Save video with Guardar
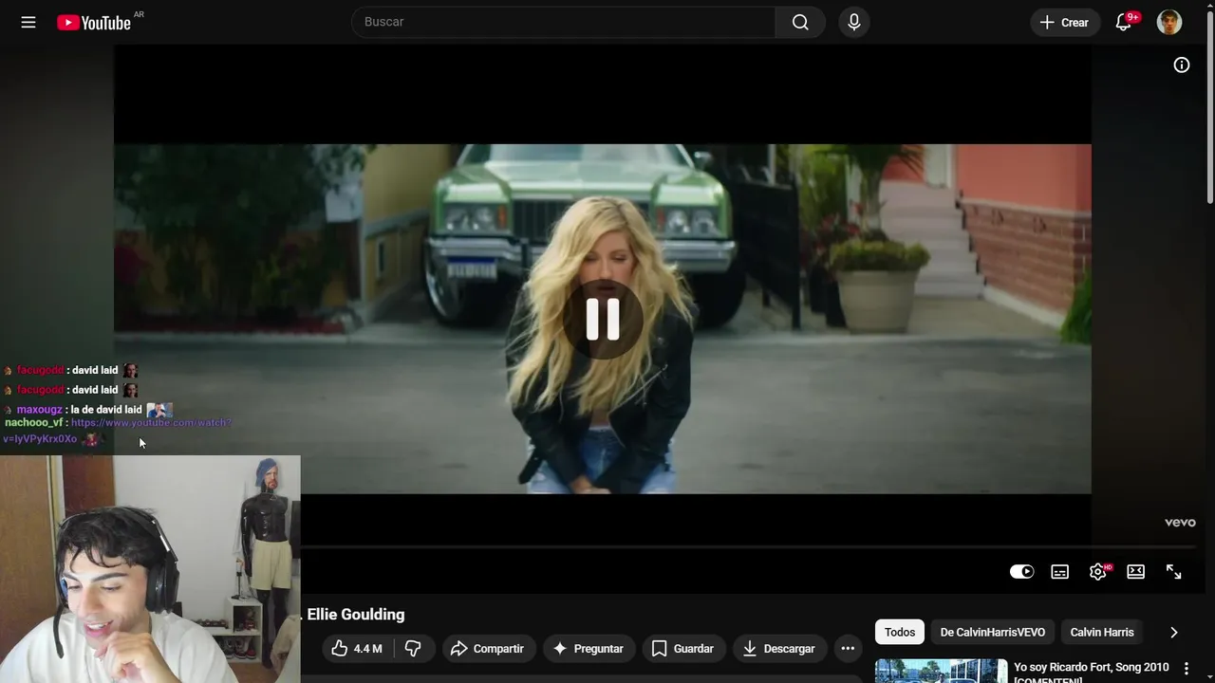 point(682,649)
